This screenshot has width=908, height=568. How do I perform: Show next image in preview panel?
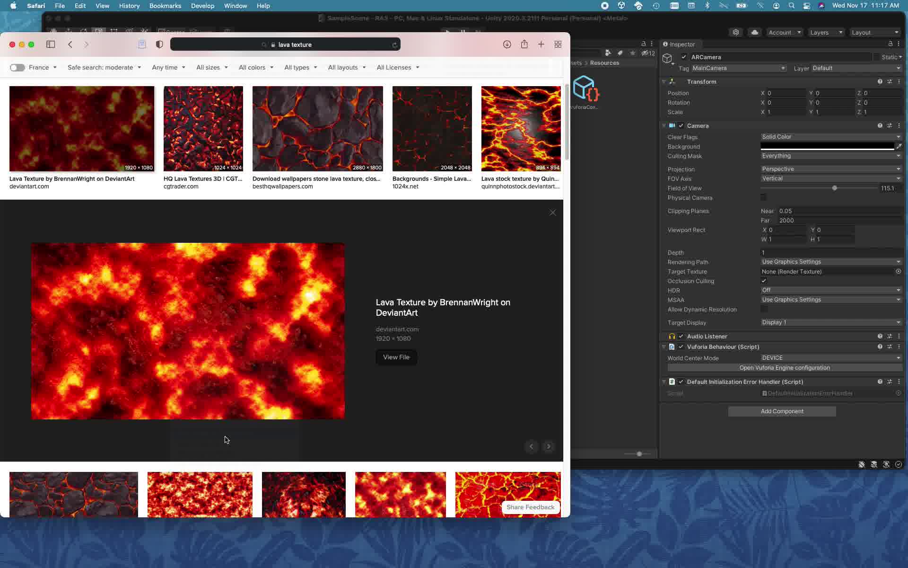(549, 446)
